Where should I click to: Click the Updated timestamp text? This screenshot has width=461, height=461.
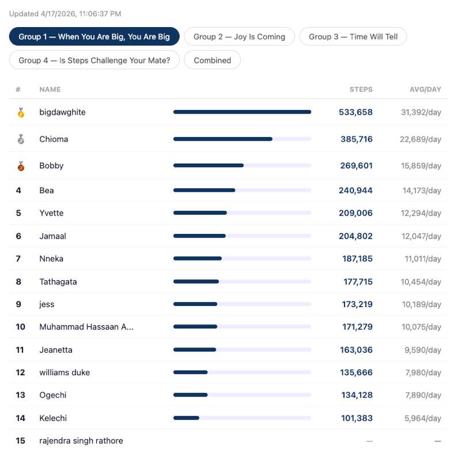click(65, 14)
